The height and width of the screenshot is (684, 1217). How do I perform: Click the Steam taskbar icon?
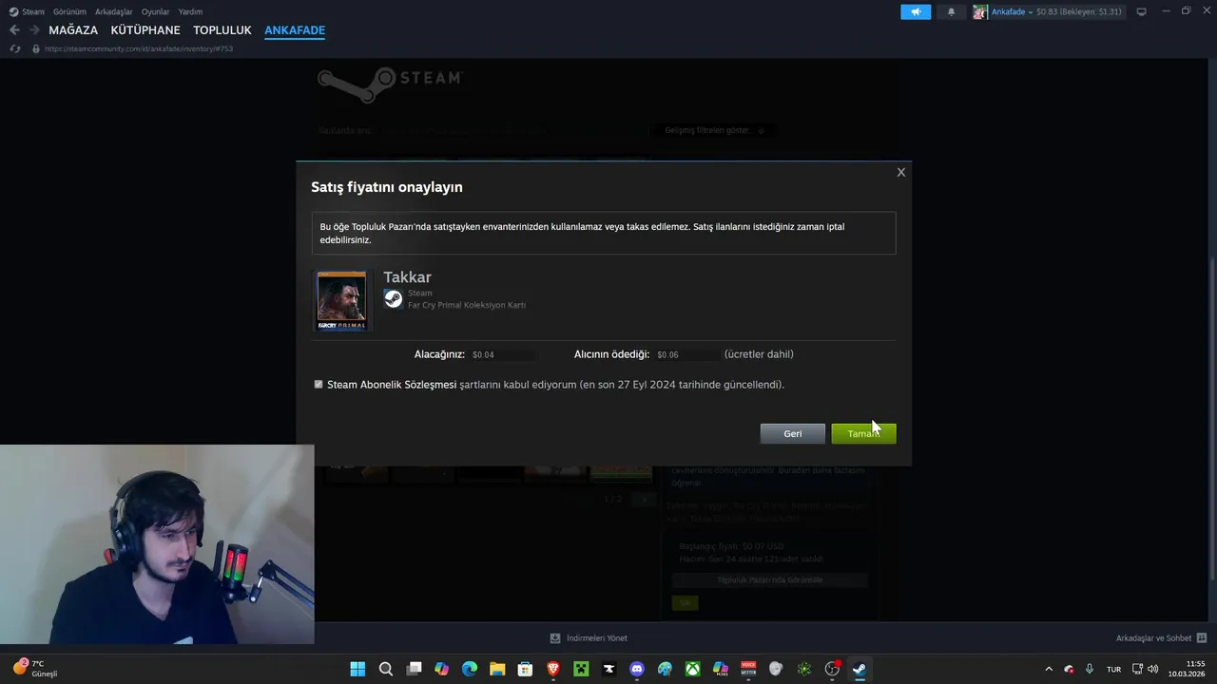(860, 669)
